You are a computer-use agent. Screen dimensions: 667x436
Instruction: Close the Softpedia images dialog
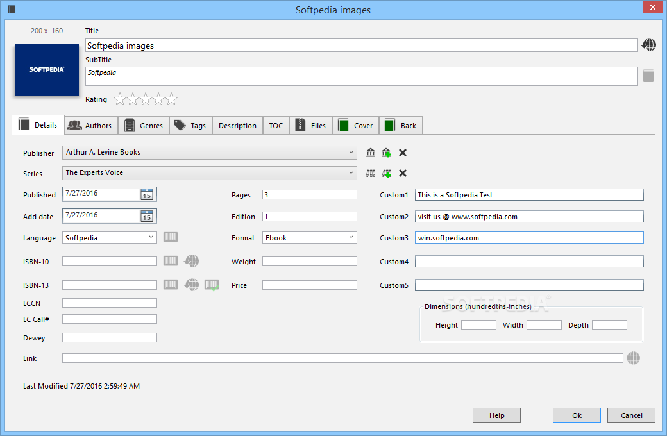(652, 8)
